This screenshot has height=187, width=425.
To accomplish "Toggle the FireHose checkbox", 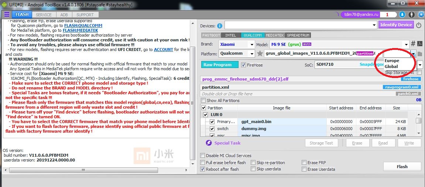I will coord(243,65).
